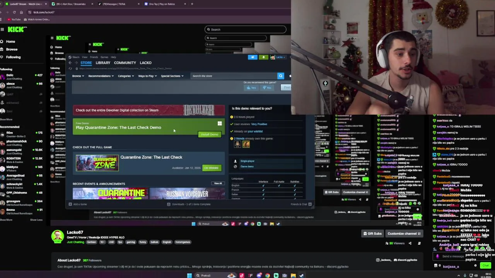Expand the Ways to Play dropdown
This screenshot has width=495, height=278.
(x=147, y=76)
